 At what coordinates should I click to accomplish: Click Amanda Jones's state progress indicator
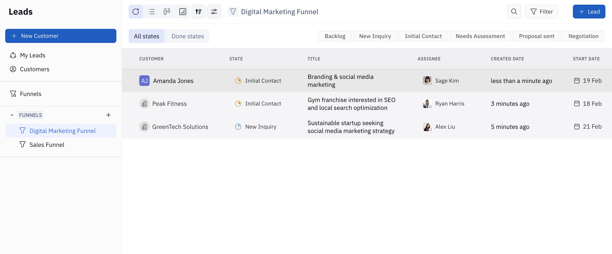point(238,80)
